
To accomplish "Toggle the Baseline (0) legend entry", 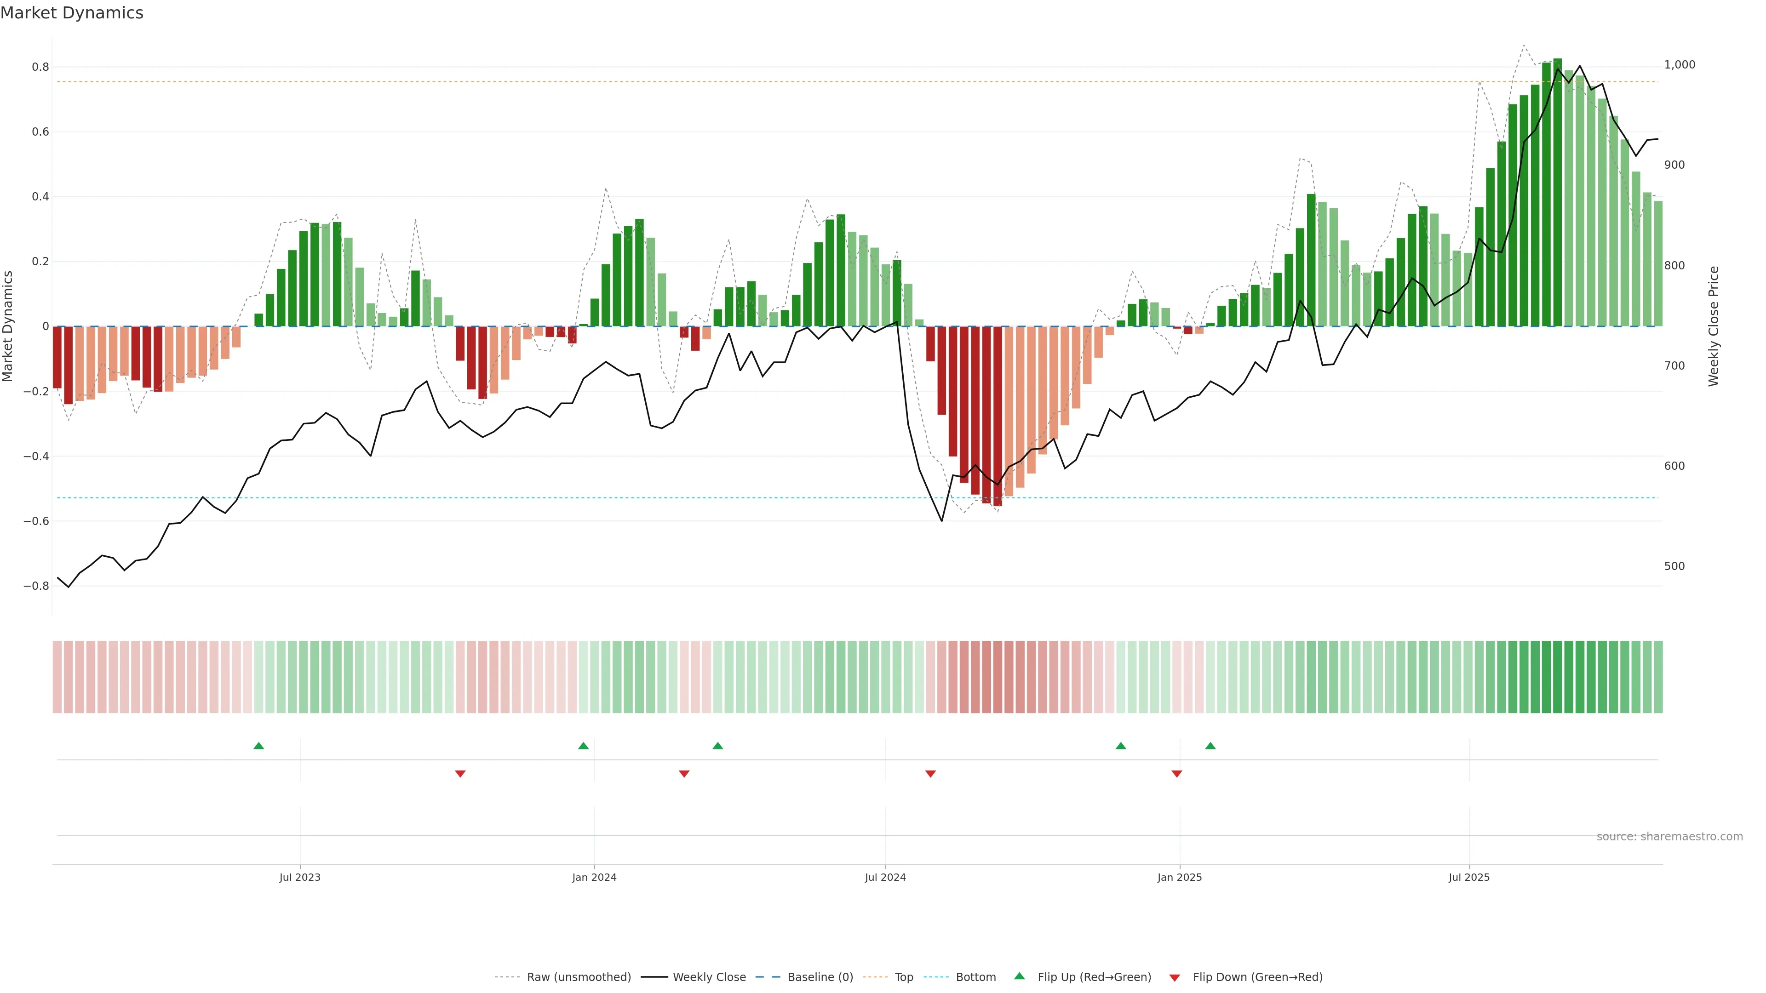I will 820,977.
